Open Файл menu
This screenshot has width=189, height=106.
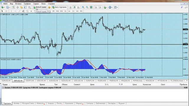(5, 4)
